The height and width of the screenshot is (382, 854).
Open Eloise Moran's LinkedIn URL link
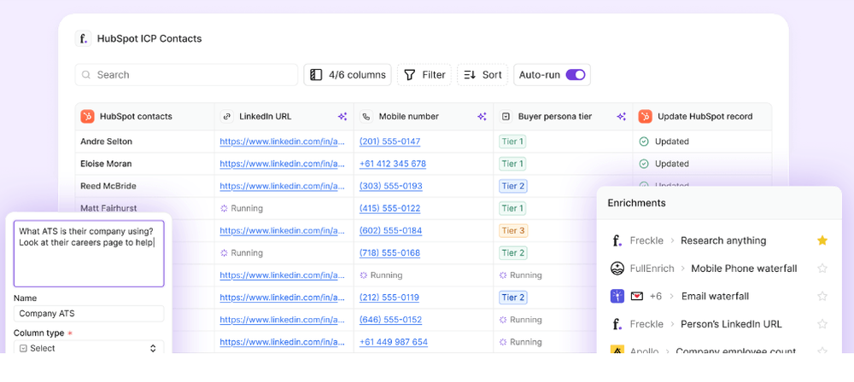[282, 164]
